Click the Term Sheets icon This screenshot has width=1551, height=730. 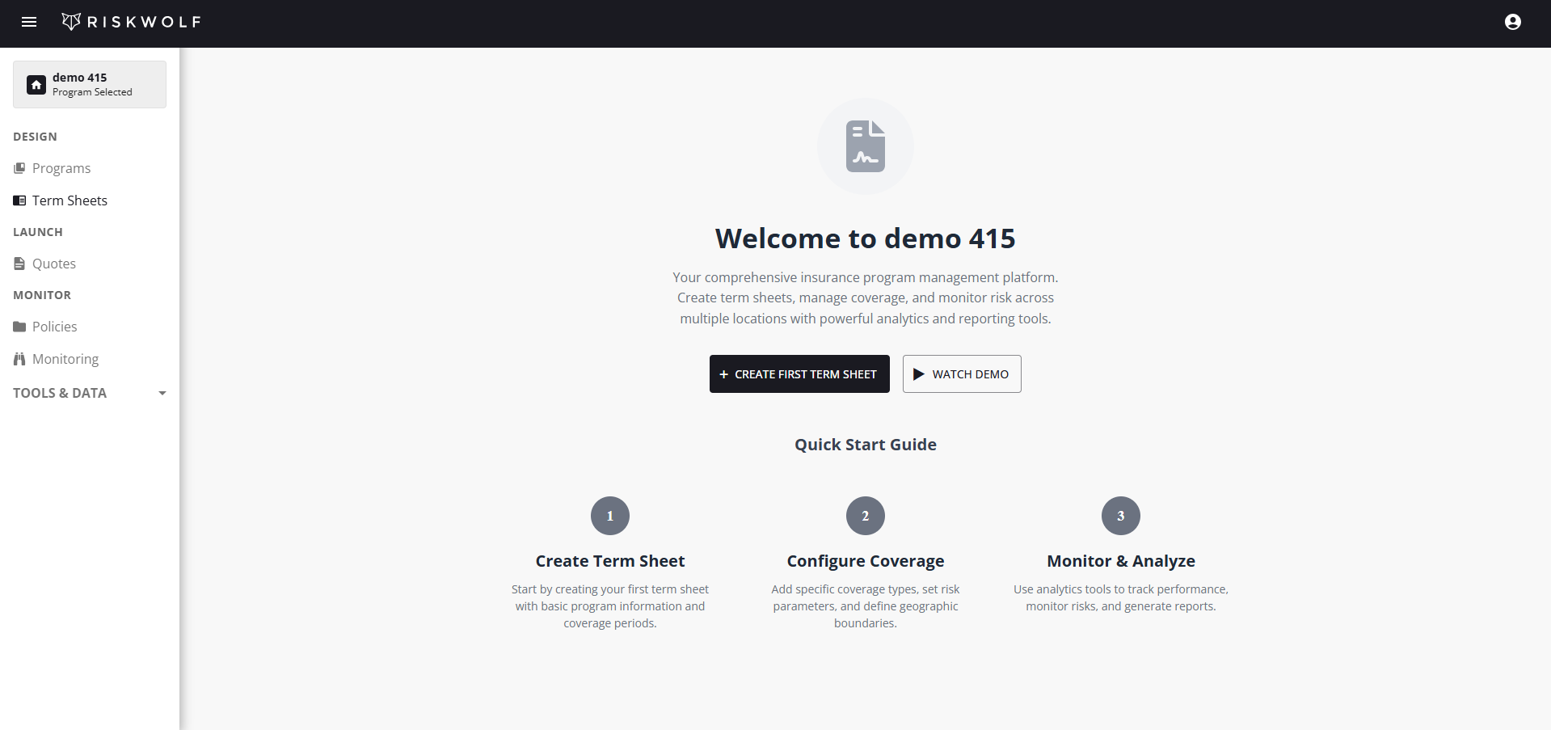(x=19, y=200)
